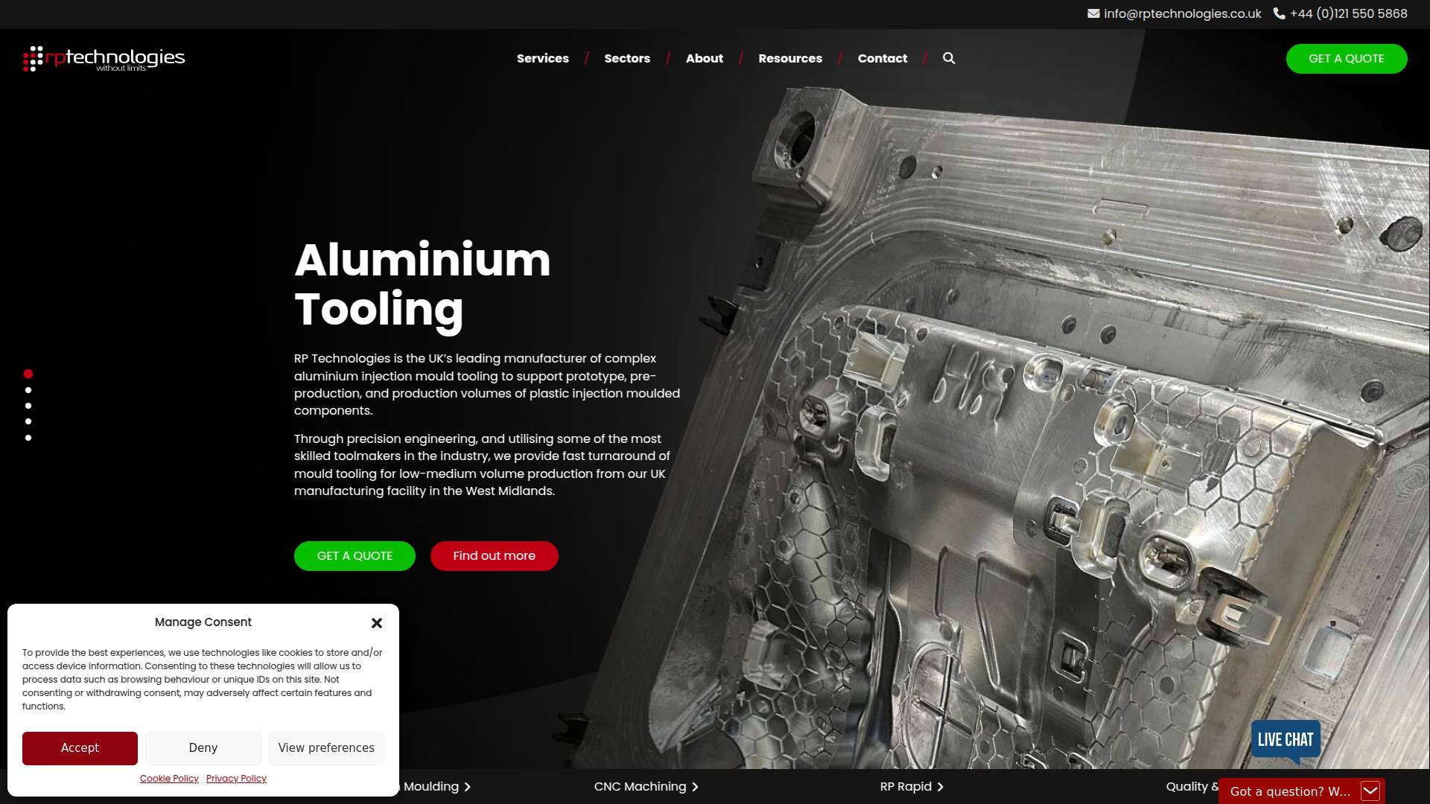Viewport: 1430px width, 804px height.
Task: Accept cookies in the consent banner
Action: click(x=80, y=747)
